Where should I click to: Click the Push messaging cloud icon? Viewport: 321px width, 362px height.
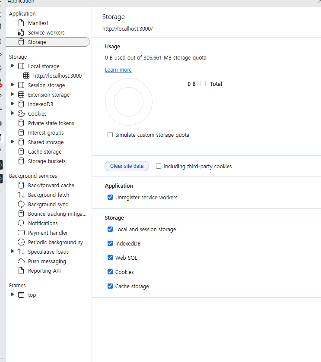tap(21, 261)
